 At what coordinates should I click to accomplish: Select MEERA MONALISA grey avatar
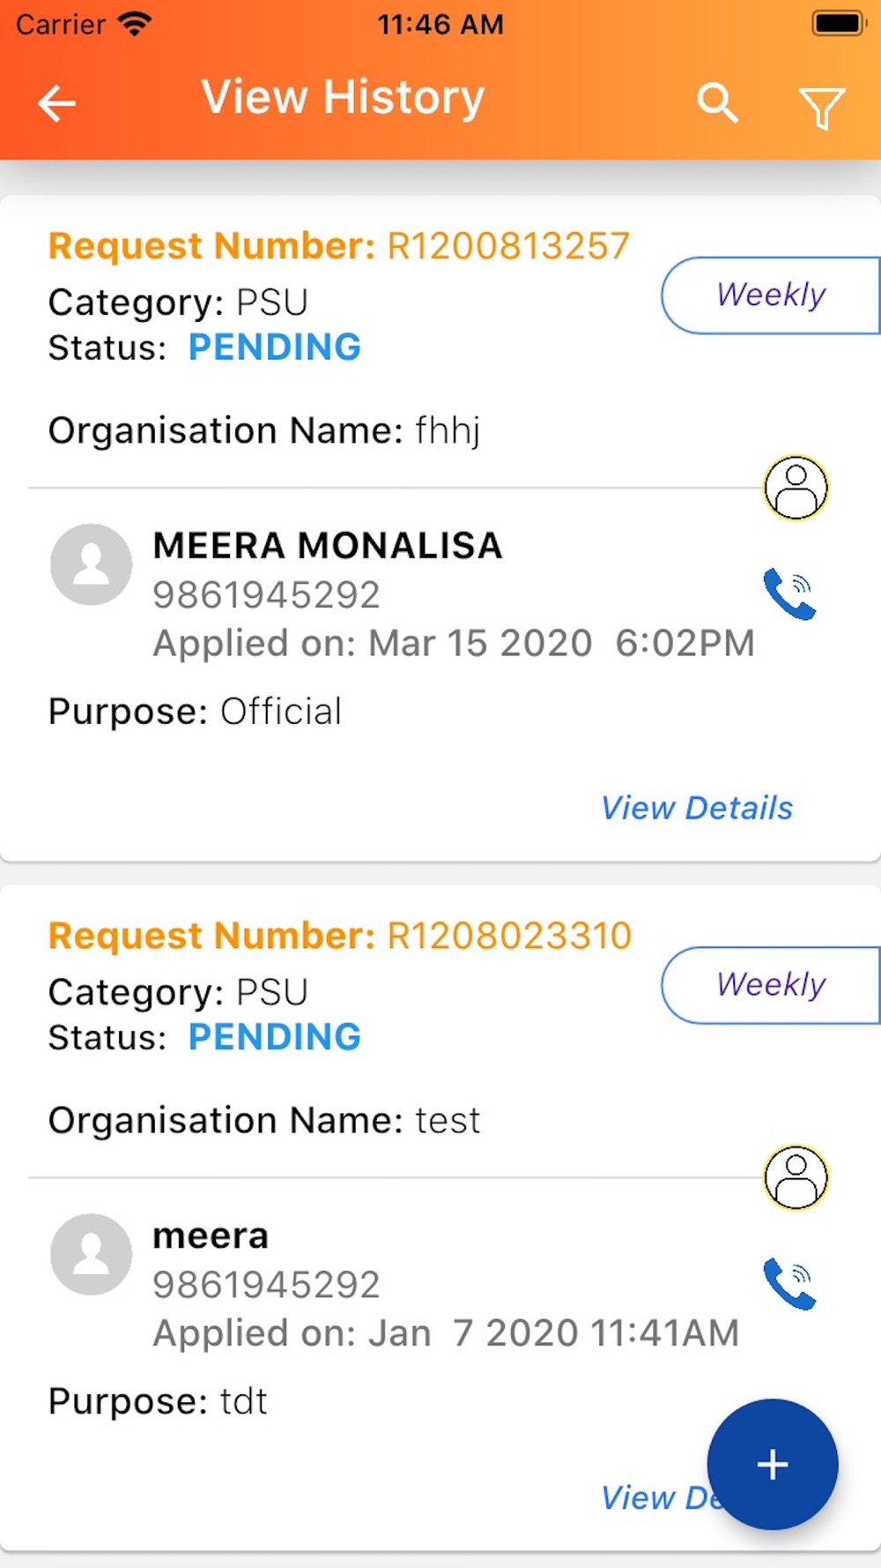click(x=91, y=564)
